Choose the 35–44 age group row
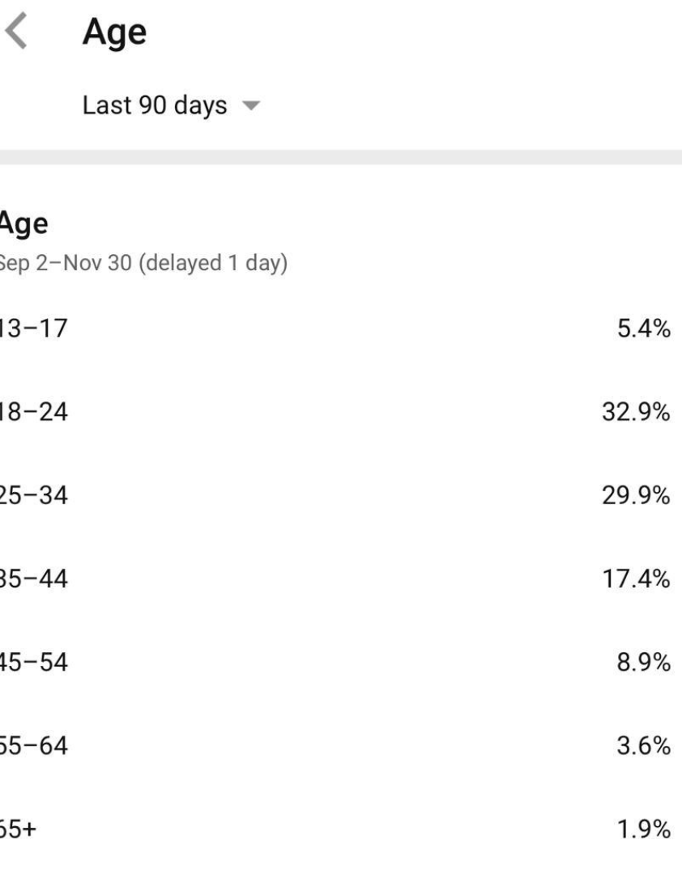Screen dimensions: 682x874 [32, 579]
